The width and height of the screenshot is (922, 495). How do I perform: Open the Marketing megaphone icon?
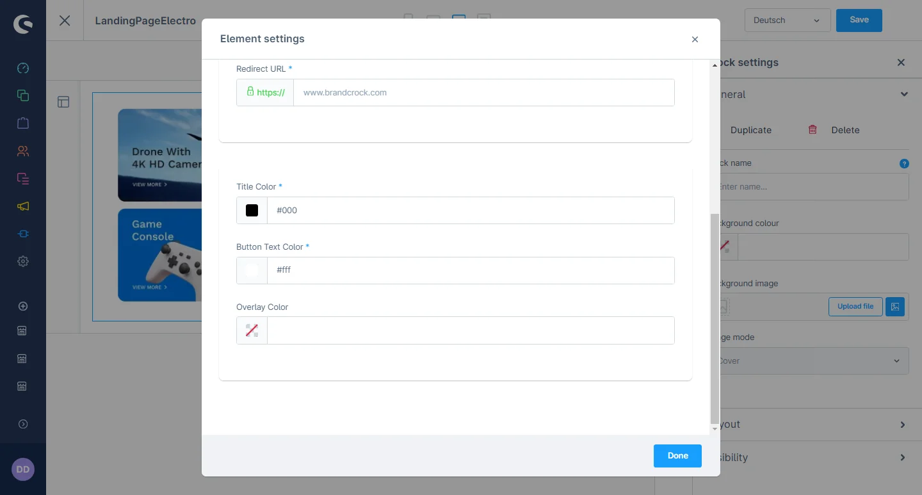tap(23, 206)
